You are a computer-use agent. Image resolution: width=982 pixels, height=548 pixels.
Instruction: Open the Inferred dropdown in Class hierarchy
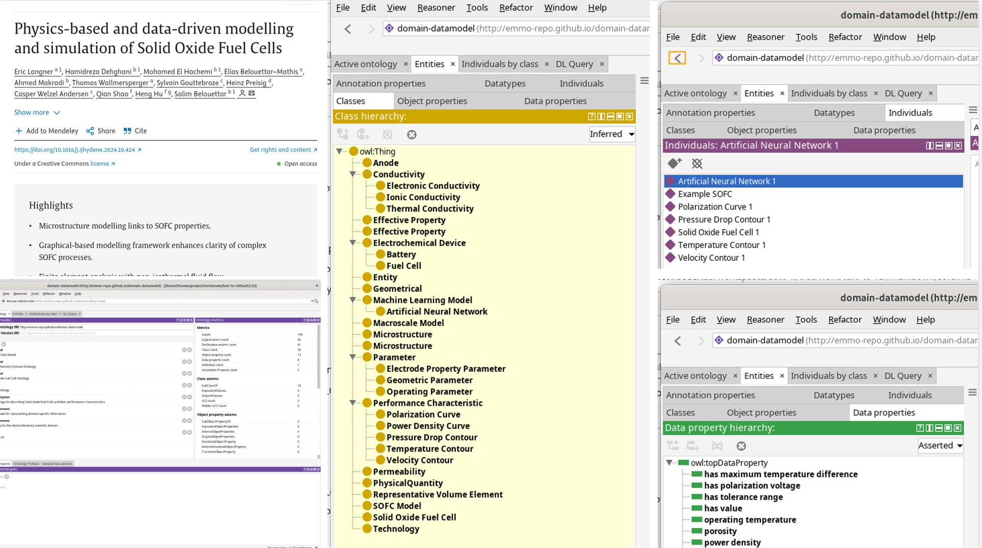tap(612, 134)
